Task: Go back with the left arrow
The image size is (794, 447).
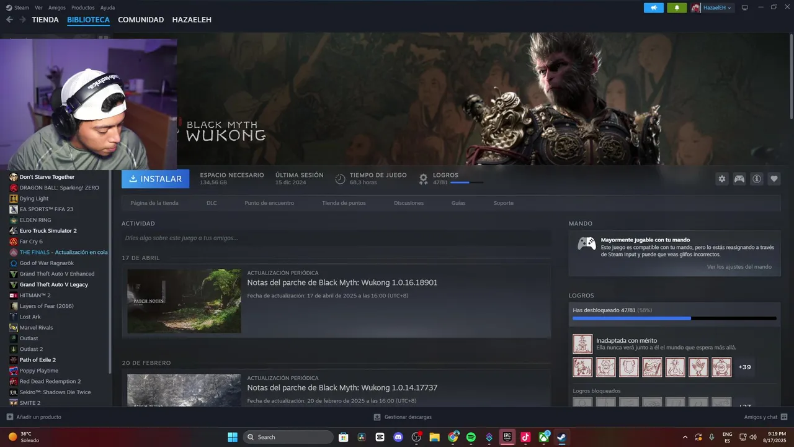Action: pyautogui.click(x=9, y=20)
